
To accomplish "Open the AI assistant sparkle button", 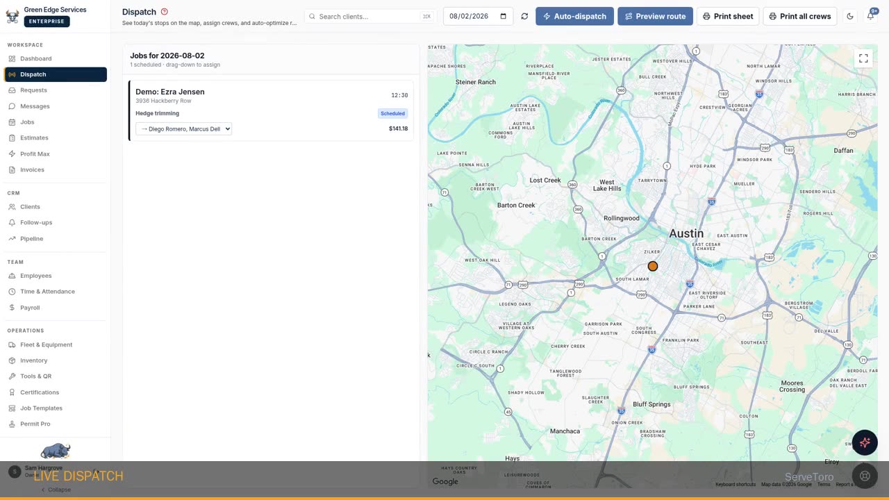I will click(x=865, y=442).
